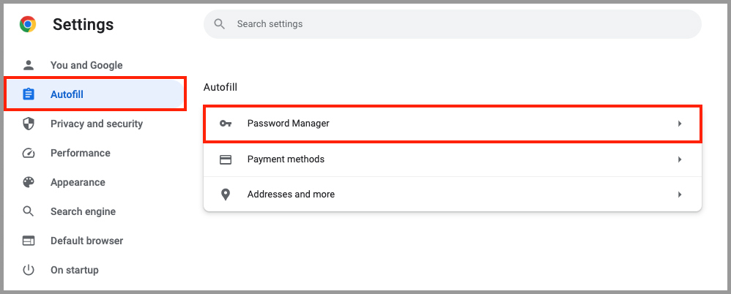731x294 pixels.
Task: Click the Password Manager key icon
Action: point(226,124)
